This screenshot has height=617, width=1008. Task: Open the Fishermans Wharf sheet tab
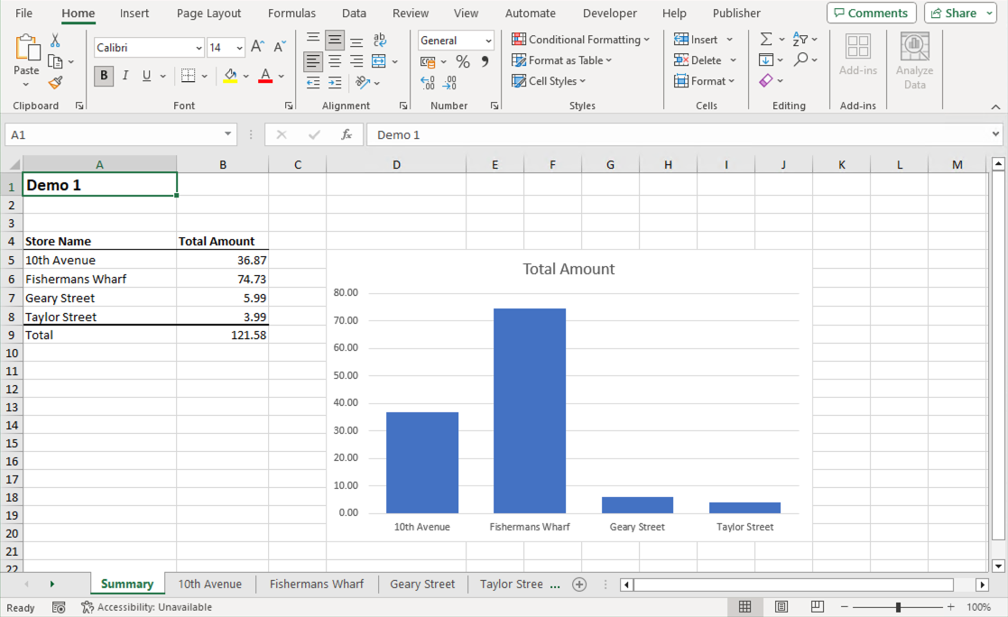point(317,584)
